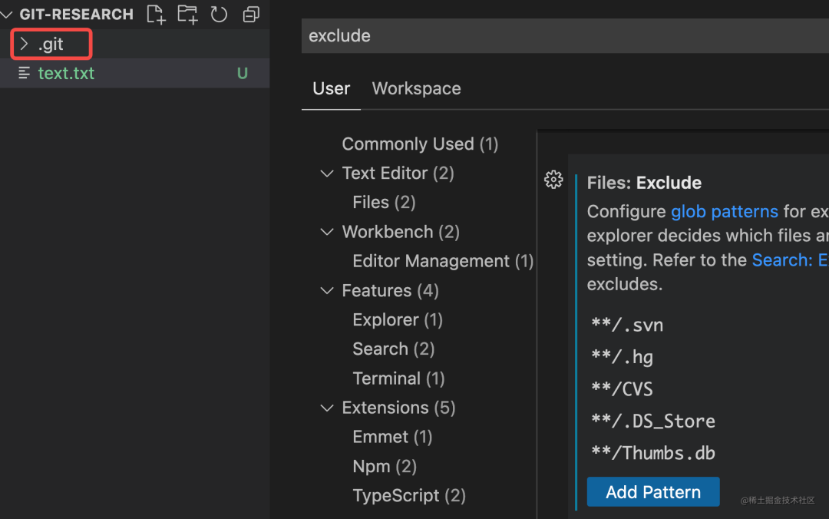This screenshot has height=519, width=829.
Task: Select the **/.DS_Store exclude pattern
Action: (x=653, y=421)
